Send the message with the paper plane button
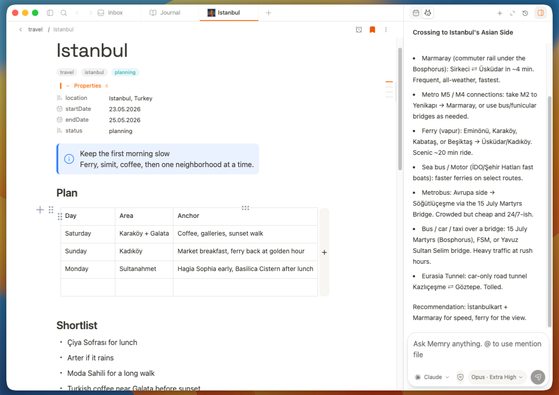 click(x=538, y=377)
